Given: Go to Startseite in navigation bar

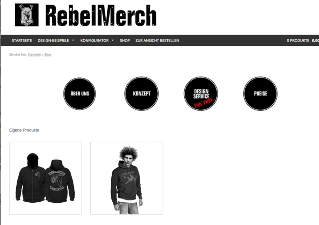Looking at the screenshot, I should tap(22, 40).
